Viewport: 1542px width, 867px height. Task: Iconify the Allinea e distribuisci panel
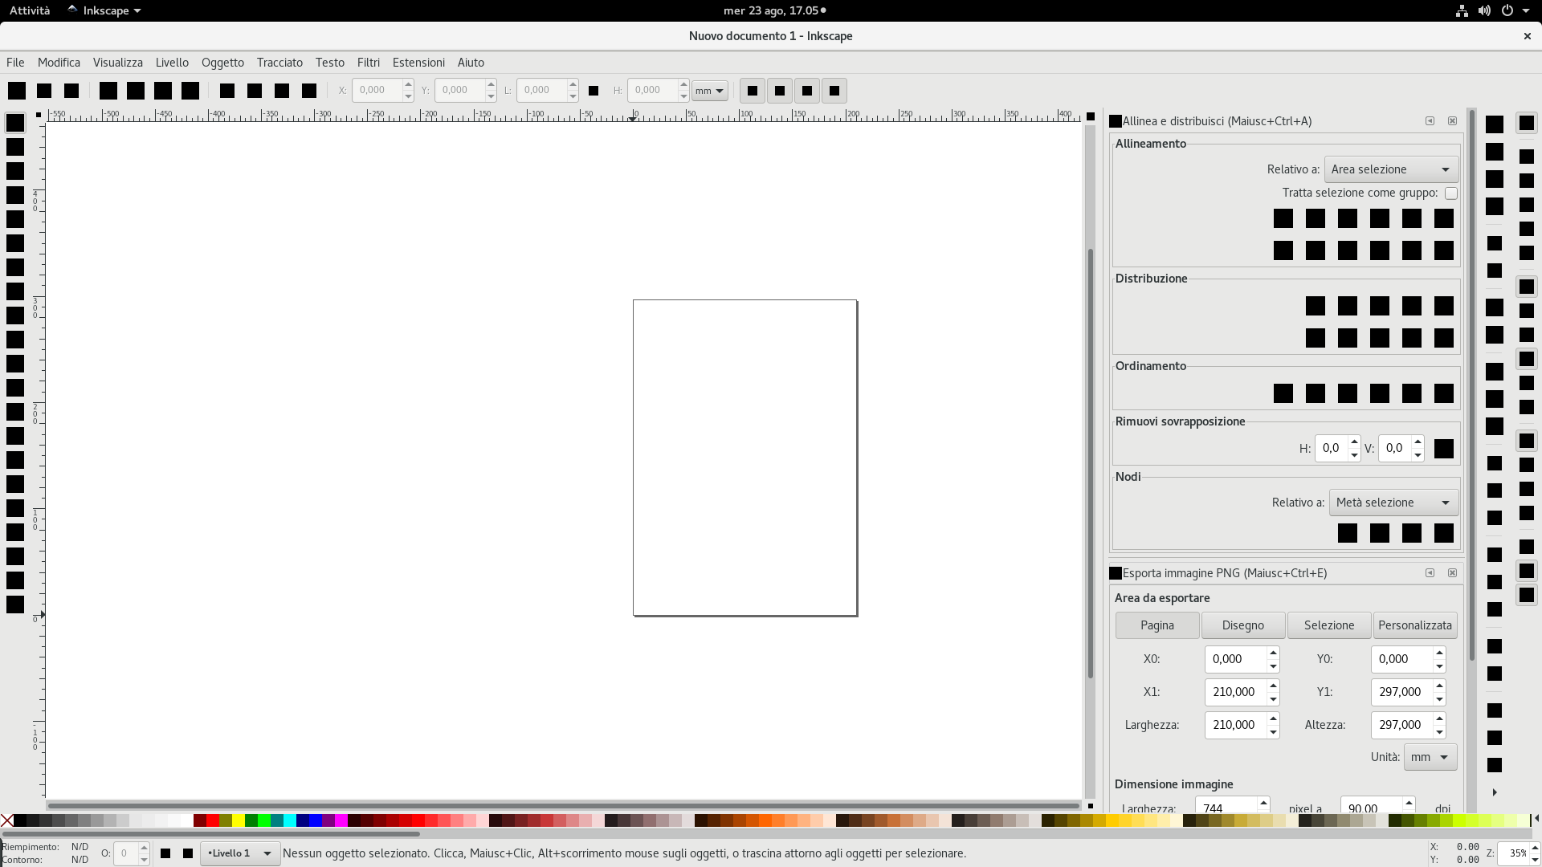pyautogui.click(x=1430, y=121)
